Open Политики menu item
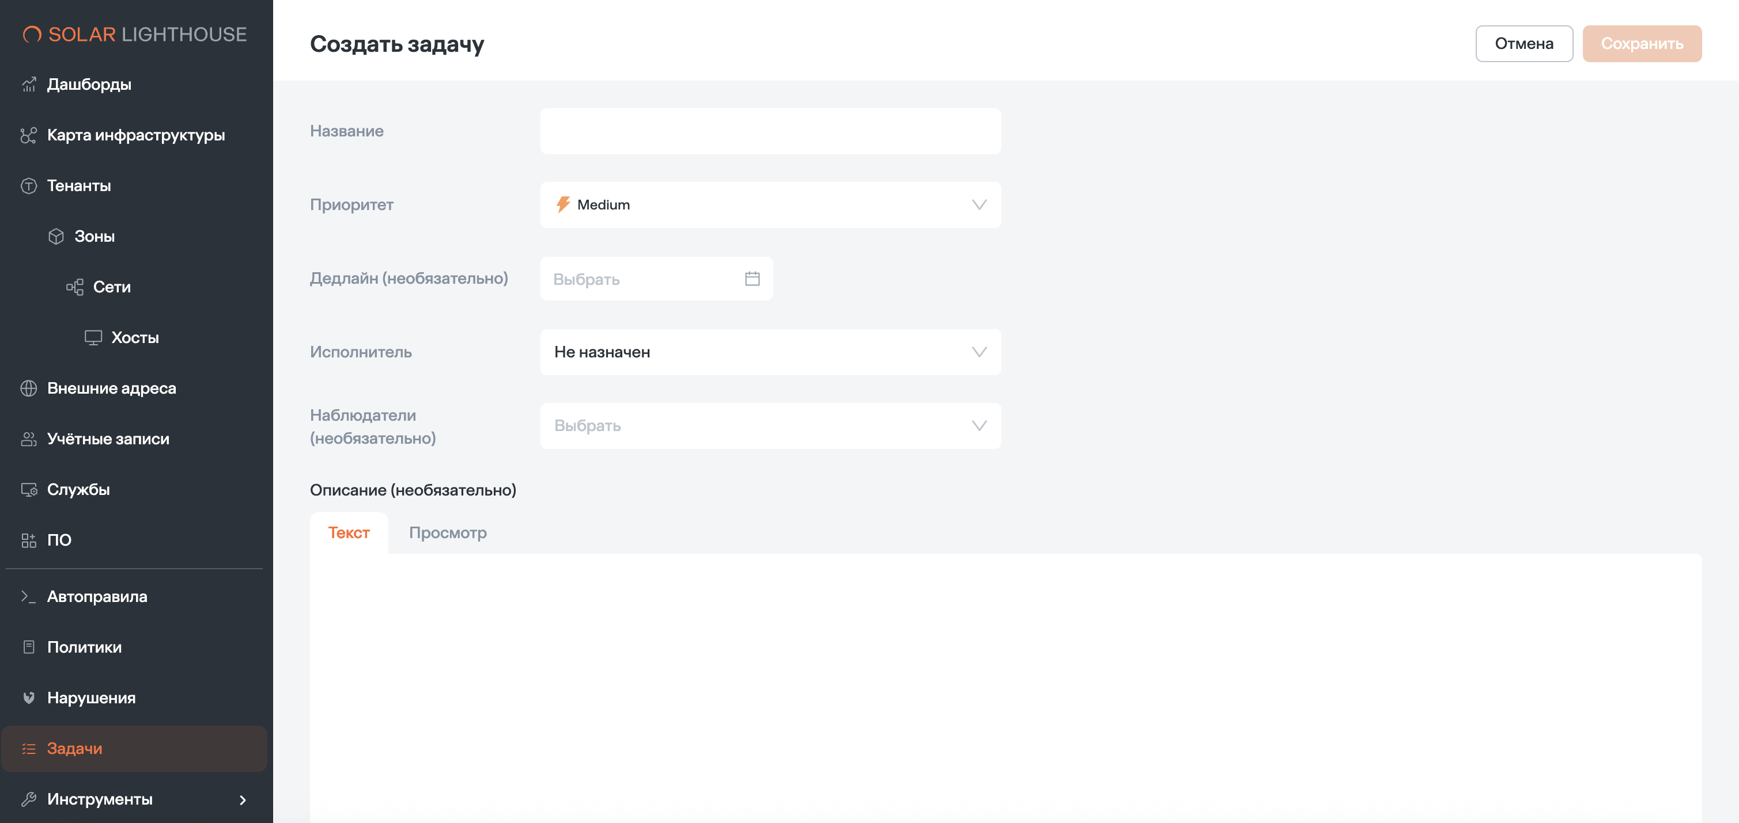The width and height of the screenshot is (1739, 823). point(134,647)
